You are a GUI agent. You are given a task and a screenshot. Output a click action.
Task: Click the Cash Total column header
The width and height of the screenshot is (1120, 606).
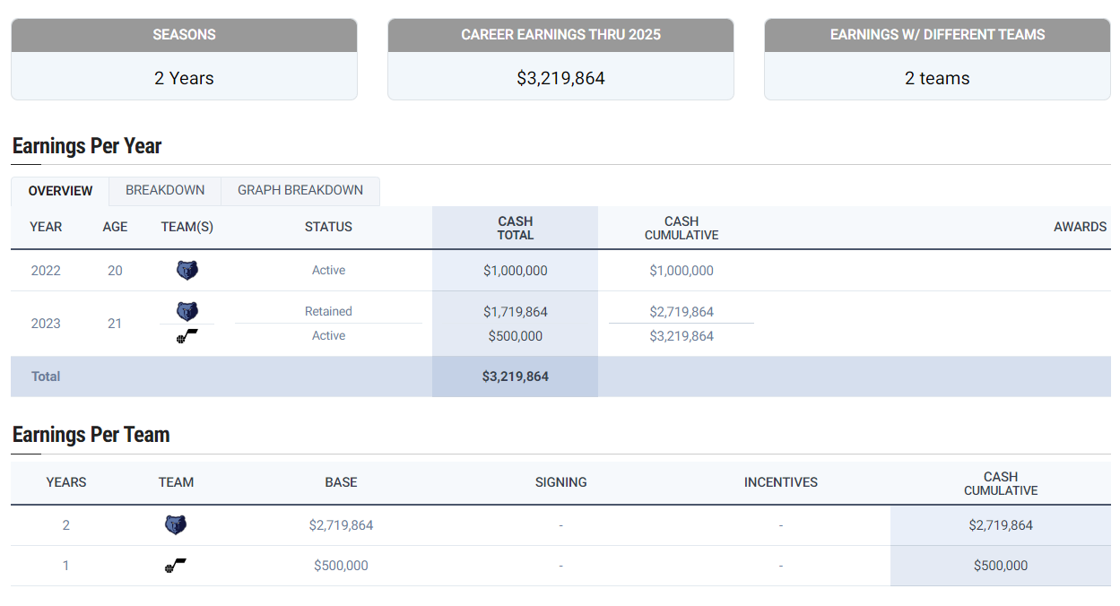point(516,228)
